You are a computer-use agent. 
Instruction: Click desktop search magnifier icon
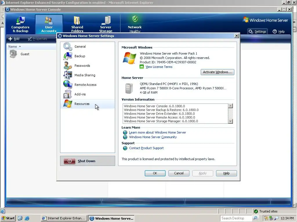[x=256, y=218]
